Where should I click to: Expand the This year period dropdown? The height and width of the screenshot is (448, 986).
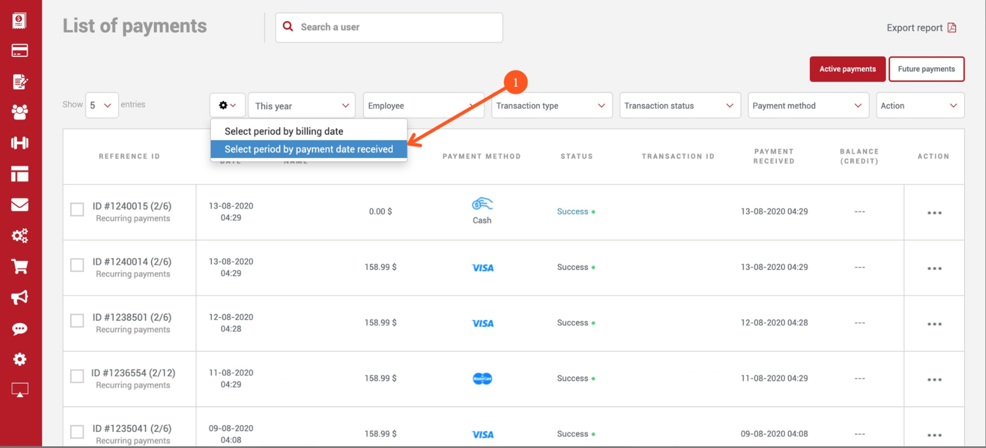coord(301,106)
